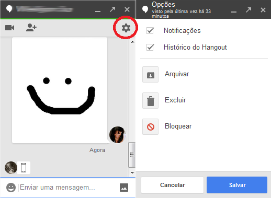
Task: Attach a photo using image icon
Action: [x=124, y=188]
